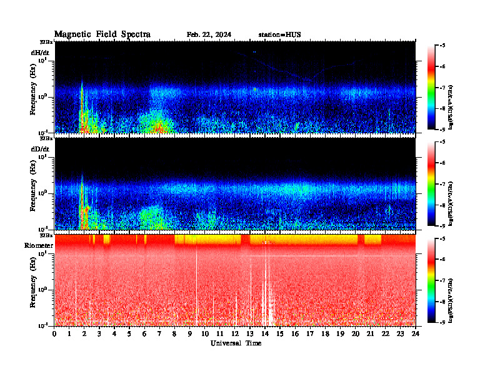Screen dimensions: 495x383
Task: Click hour 0 on the Universal Time axis
Action: coord(54,334)
